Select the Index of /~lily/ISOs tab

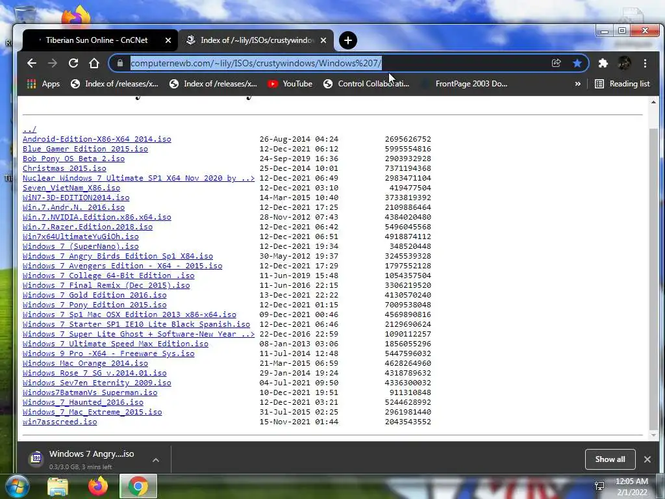(x=256, y=40)
